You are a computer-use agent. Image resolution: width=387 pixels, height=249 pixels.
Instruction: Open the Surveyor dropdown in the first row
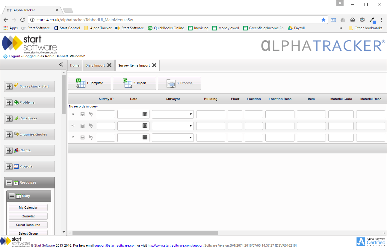(x=191, y=114)
